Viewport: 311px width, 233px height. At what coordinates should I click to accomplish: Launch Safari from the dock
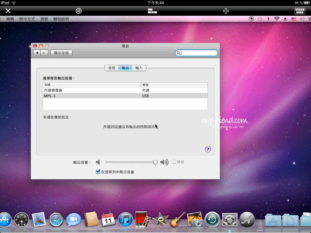click(x=56, y=220)
